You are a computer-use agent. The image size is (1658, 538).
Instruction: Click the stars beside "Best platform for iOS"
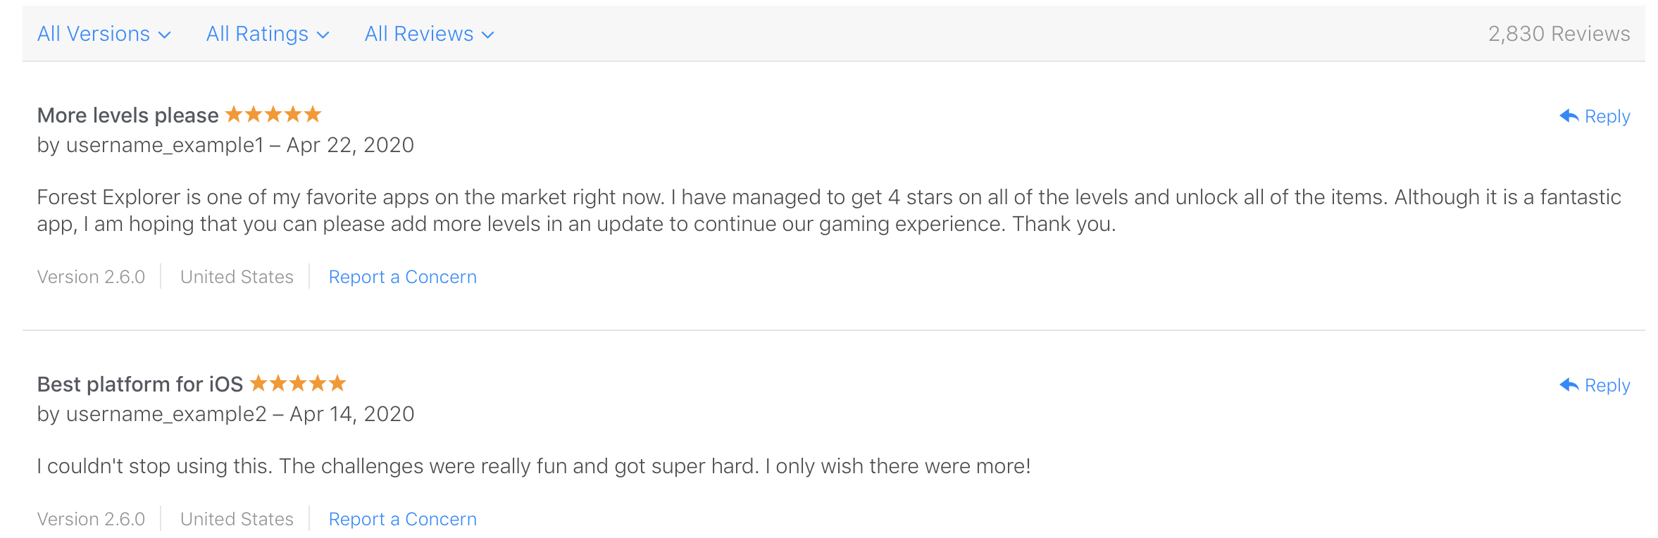[298, 383]
